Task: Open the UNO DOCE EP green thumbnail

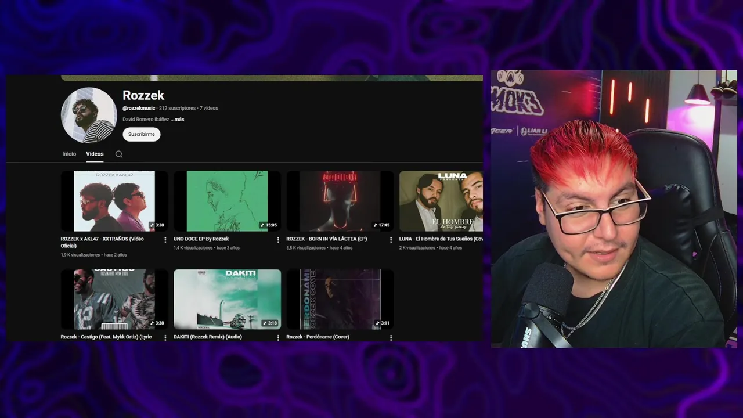Action: point(227,201)
